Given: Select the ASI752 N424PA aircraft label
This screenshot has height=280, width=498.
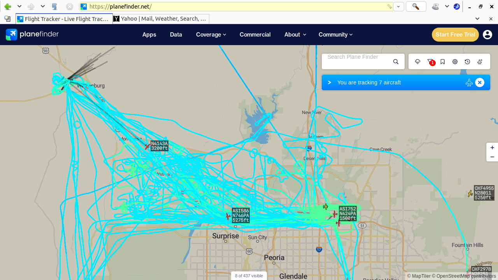Looking at the screenshot, I should pyautogui.click(x=348, y=213).
